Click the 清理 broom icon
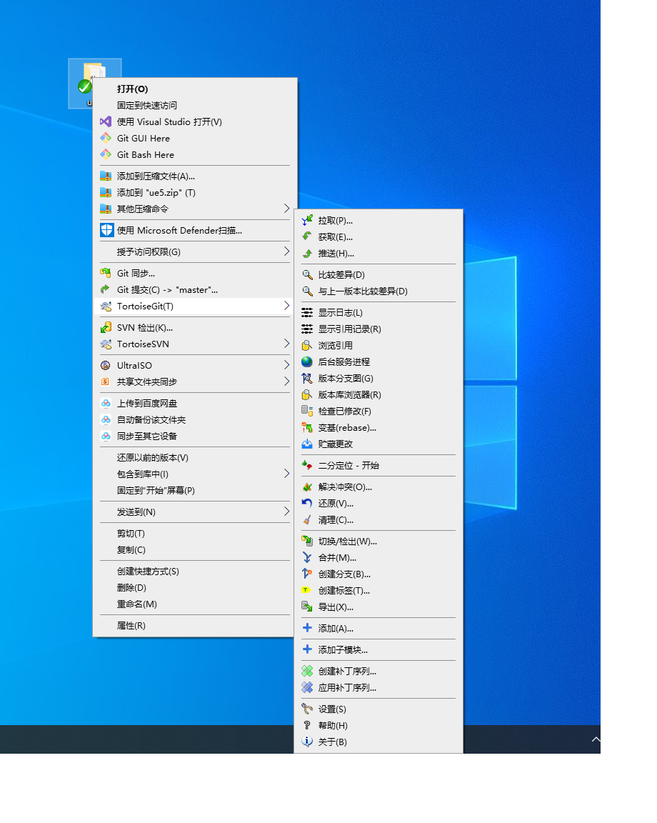This screenshot has width=657, height=823. [307, 520]
